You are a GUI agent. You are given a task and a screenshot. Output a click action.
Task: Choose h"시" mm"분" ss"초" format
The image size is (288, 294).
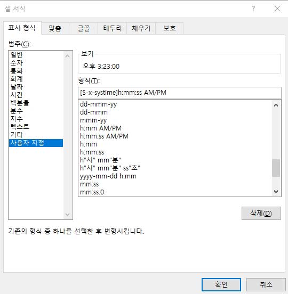pyautogui.click(x=175, y=168)
